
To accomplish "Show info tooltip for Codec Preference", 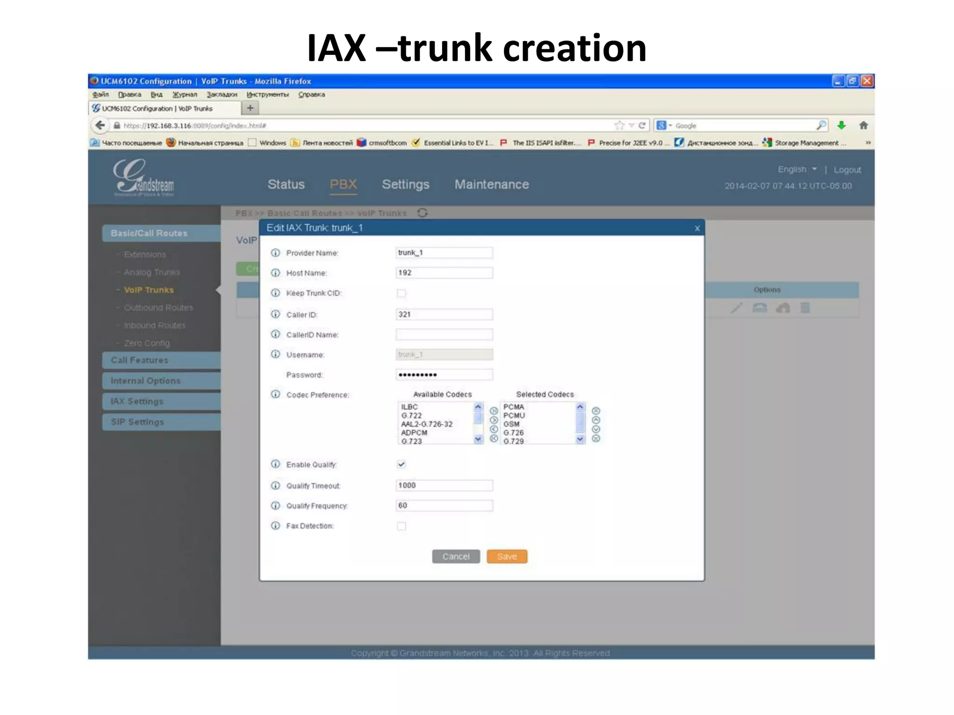I will point(276,394).
